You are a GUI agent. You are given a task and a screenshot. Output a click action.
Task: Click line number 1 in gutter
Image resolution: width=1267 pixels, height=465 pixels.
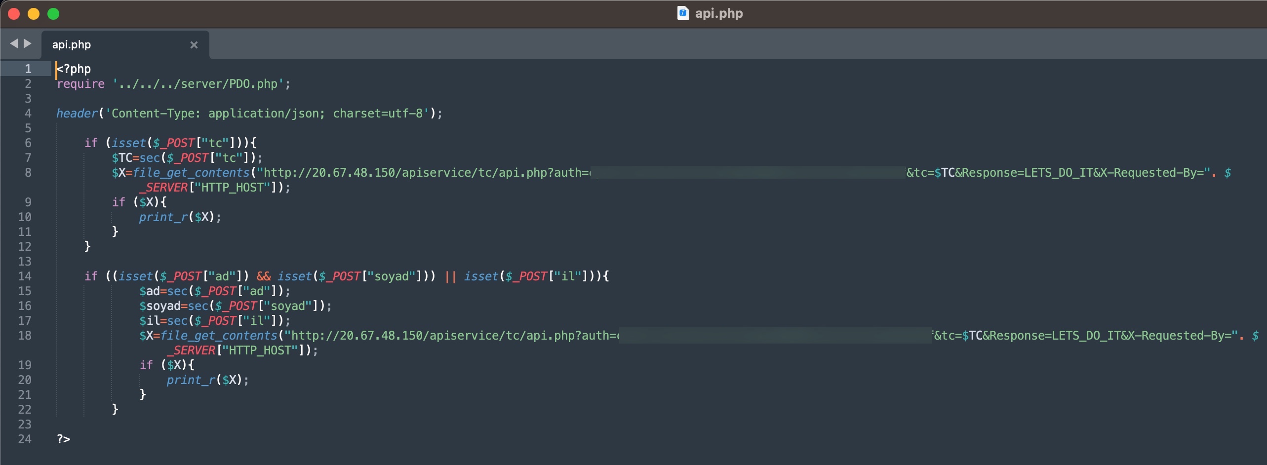coord(28,69)
